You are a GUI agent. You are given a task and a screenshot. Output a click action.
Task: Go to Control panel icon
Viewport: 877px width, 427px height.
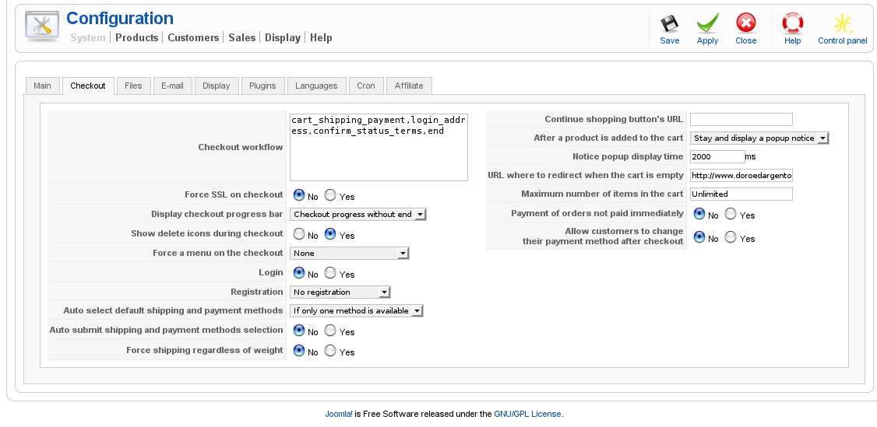842,24
